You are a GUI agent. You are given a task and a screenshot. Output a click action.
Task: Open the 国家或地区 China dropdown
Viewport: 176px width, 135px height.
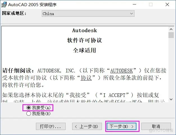88,14
